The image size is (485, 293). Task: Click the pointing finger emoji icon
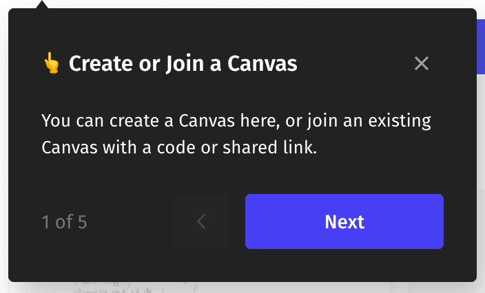[51, 64]
